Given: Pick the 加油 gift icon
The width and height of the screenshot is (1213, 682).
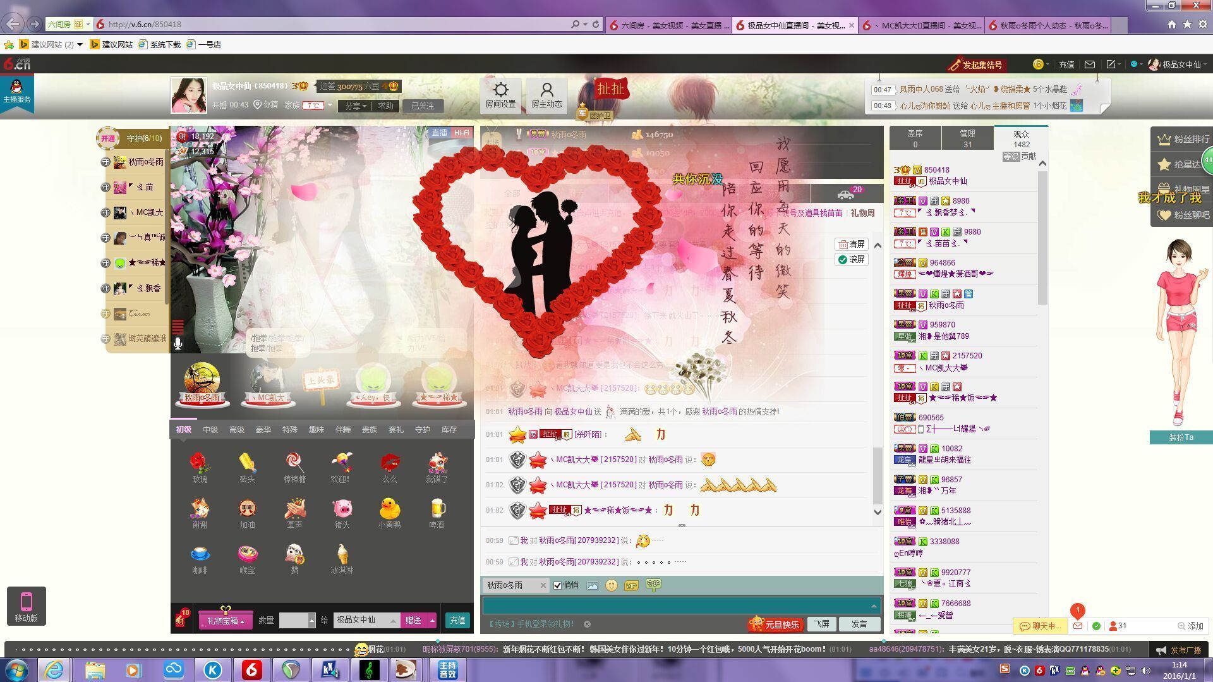Looking at the screenshot, I should pyautogui.click(x=247, y=508).
